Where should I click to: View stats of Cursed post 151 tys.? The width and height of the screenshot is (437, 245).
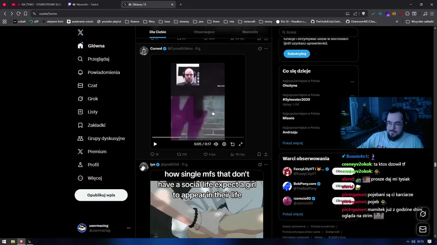pyautogui.click(x=238, y=154)
